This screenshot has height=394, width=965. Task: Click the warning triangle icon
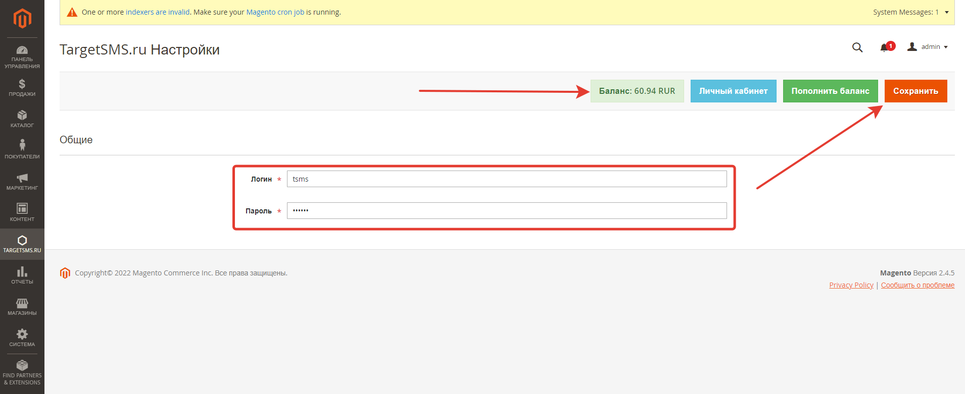point(72,12)
